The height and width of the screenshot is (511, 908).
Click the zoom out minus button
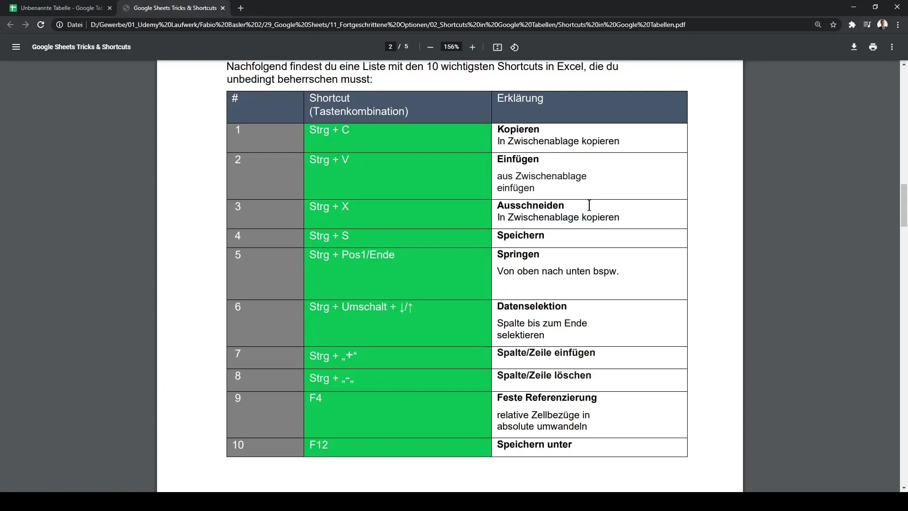(x=430, y=47)
